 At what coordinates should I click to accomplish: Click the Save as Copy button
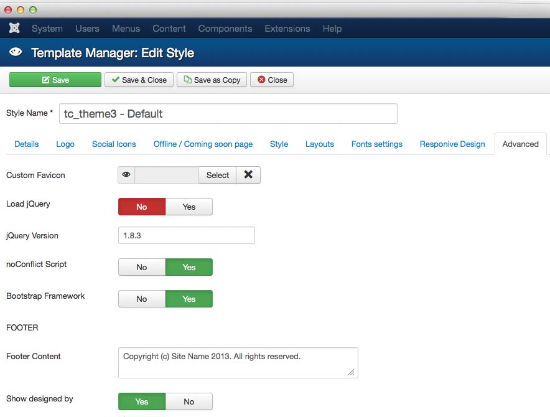212,80
